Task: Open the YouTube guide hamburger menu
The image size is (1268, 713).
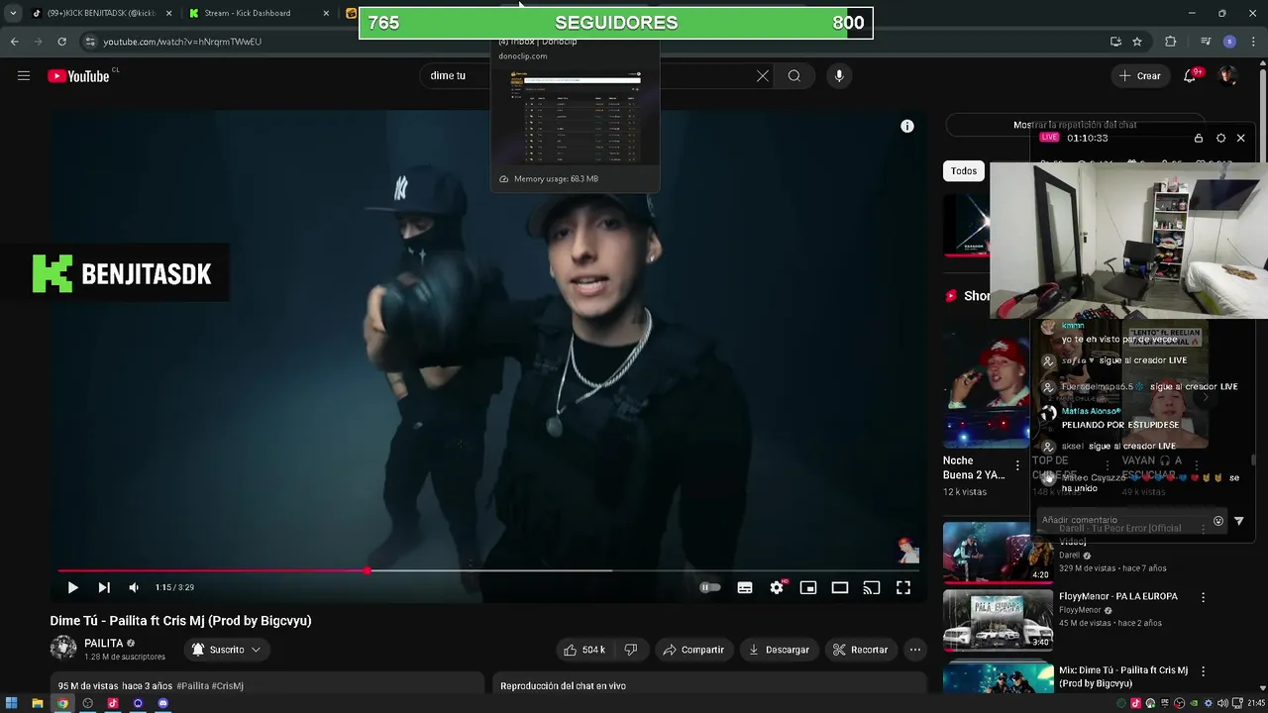Action: [x=24, y=75]
